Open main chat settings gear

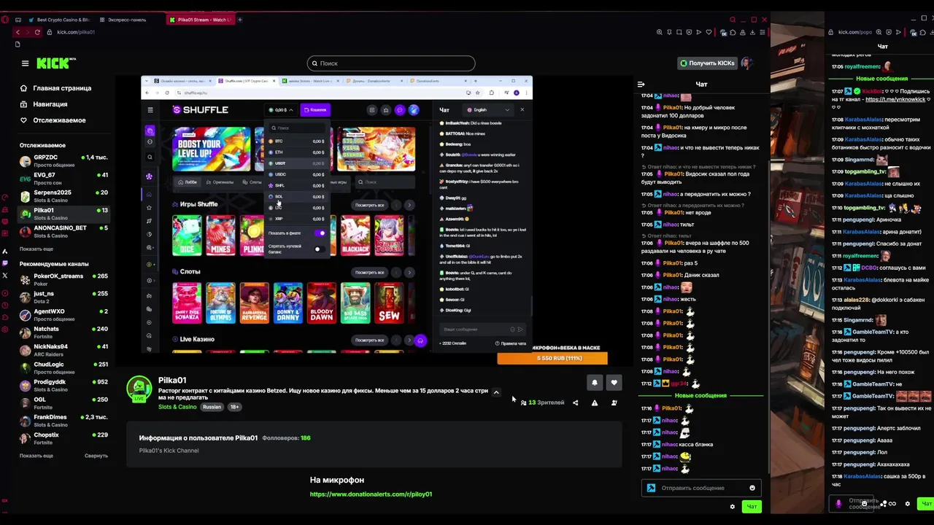733,507
